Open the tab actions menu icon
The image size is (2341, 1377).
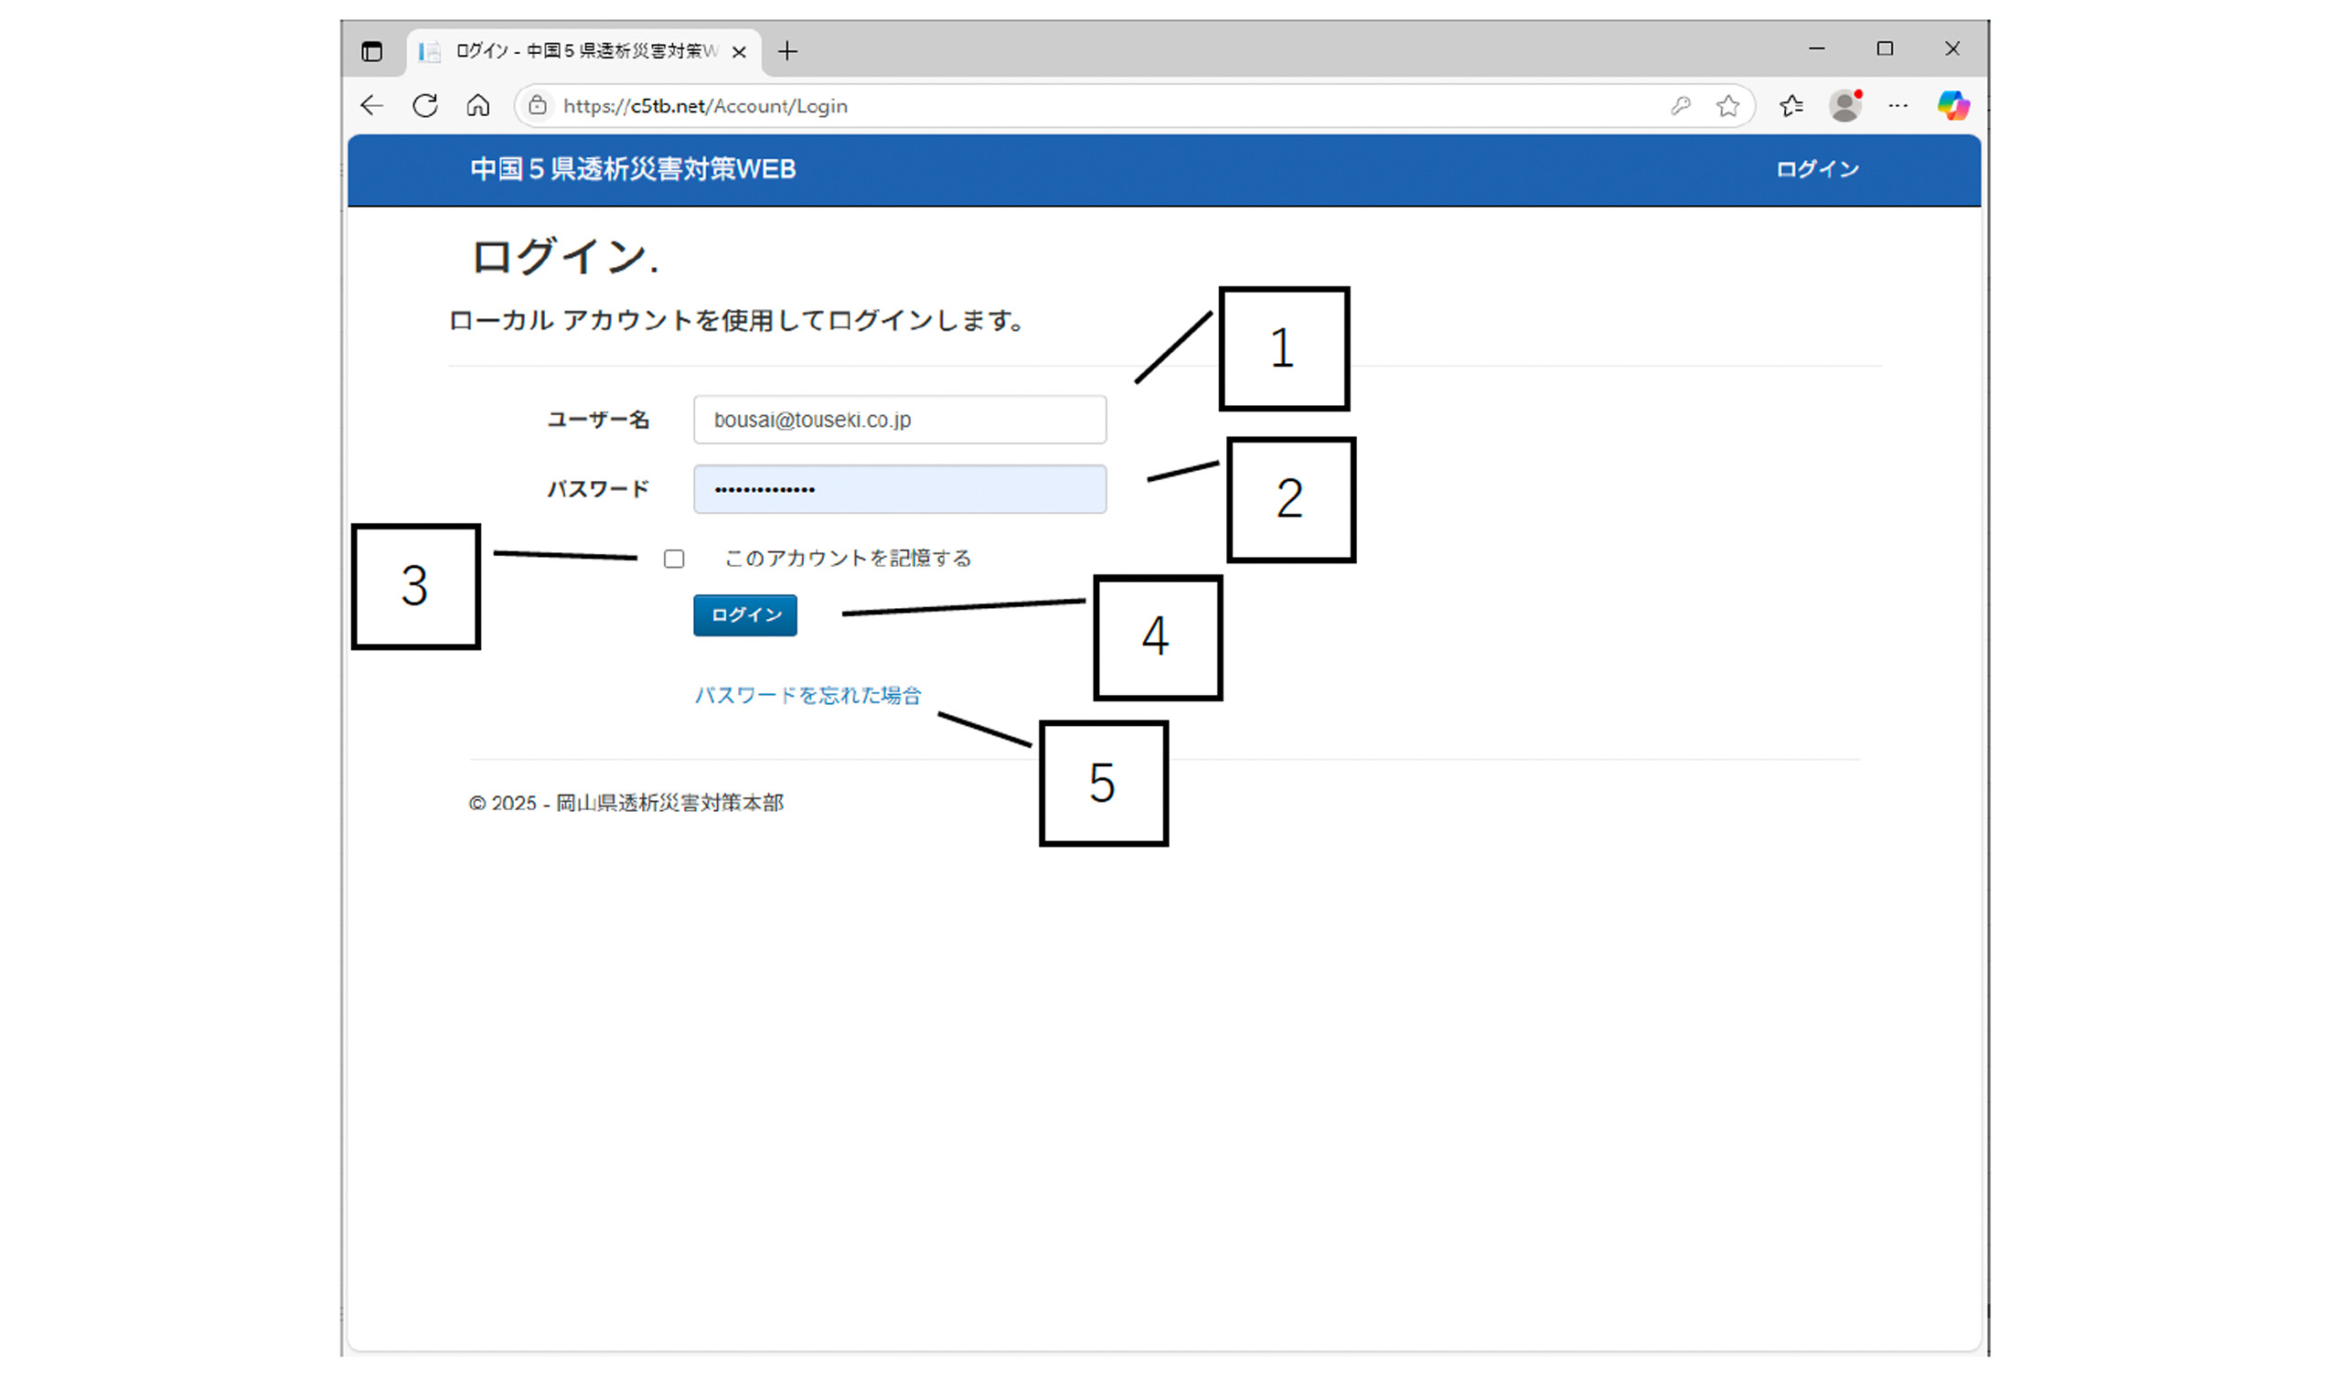click(x=371, y=52)
